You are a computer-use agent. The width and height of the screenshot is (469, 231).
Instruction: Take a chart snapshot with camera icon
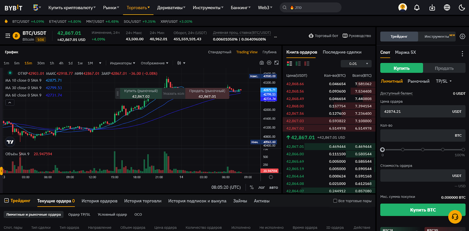click(261, 63)
